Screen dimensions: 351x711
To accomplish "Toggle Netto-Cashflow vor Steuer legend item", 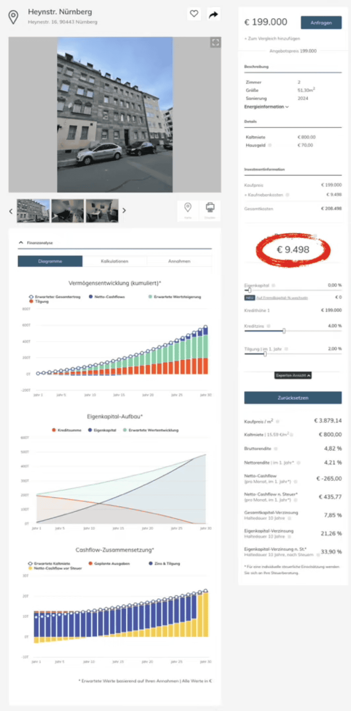I will coord(55,568).
